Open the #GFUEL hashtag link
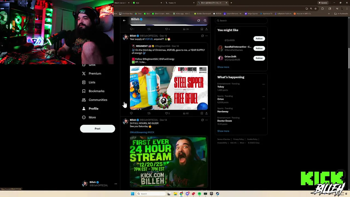This screenshot has height=197, width=350. tap(149, 39)
